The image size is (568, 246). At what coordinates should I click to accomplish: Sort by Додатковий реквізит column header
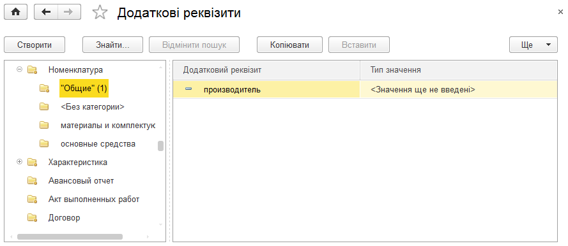[266, 70]
